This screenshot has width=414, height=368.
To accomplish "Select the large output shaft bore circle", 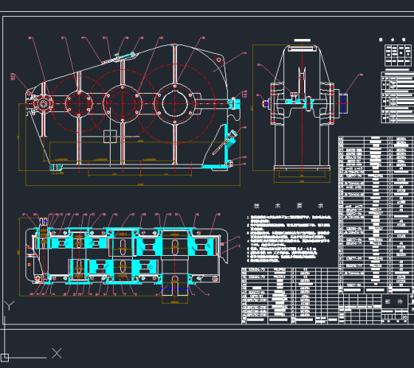I will click(x=174, y=103).
